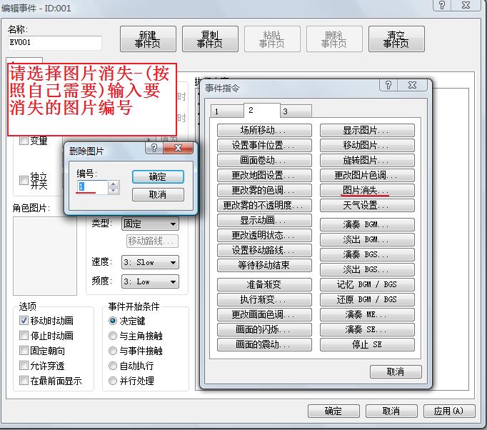Click 设置移动路线 command in 事件指令

(x=264, y=250)
